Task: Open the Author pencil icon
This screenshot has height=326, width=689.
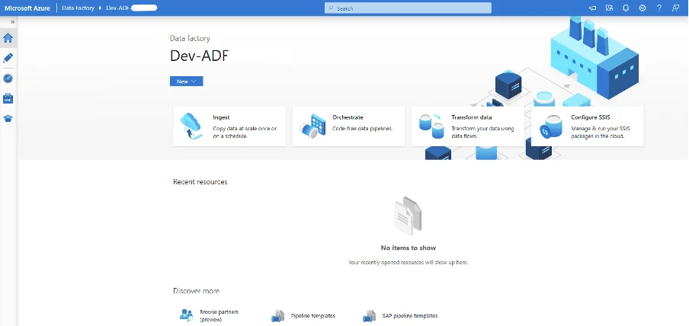Action: coord(8,58)
